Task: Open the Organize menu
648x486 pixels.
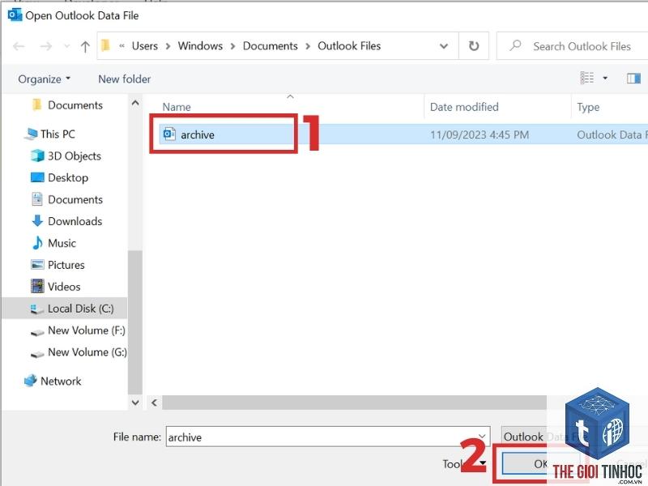Action: (x=44, y=79)
